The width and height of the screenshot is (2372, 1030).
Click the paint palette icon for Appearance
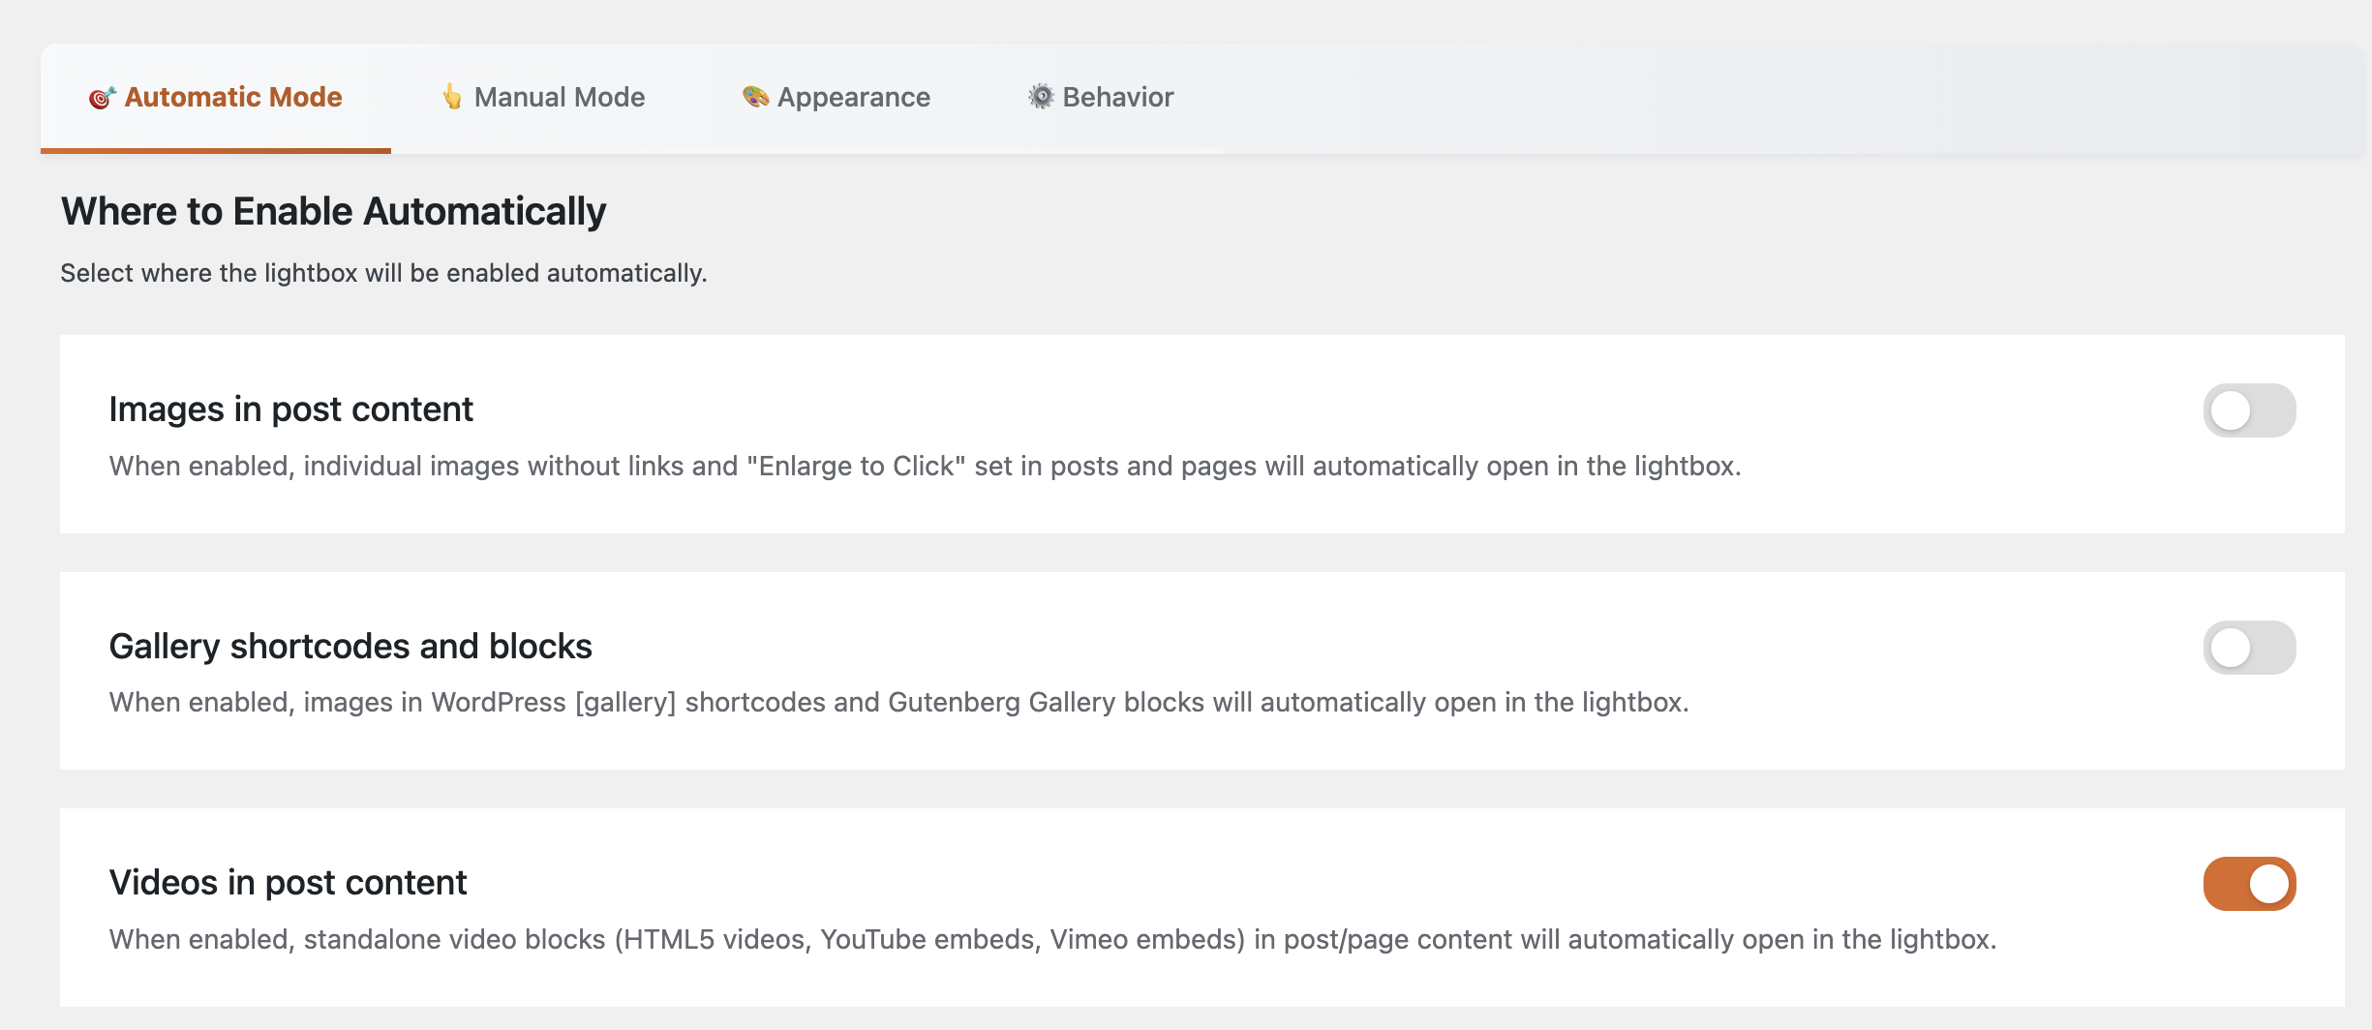[755, 97]
